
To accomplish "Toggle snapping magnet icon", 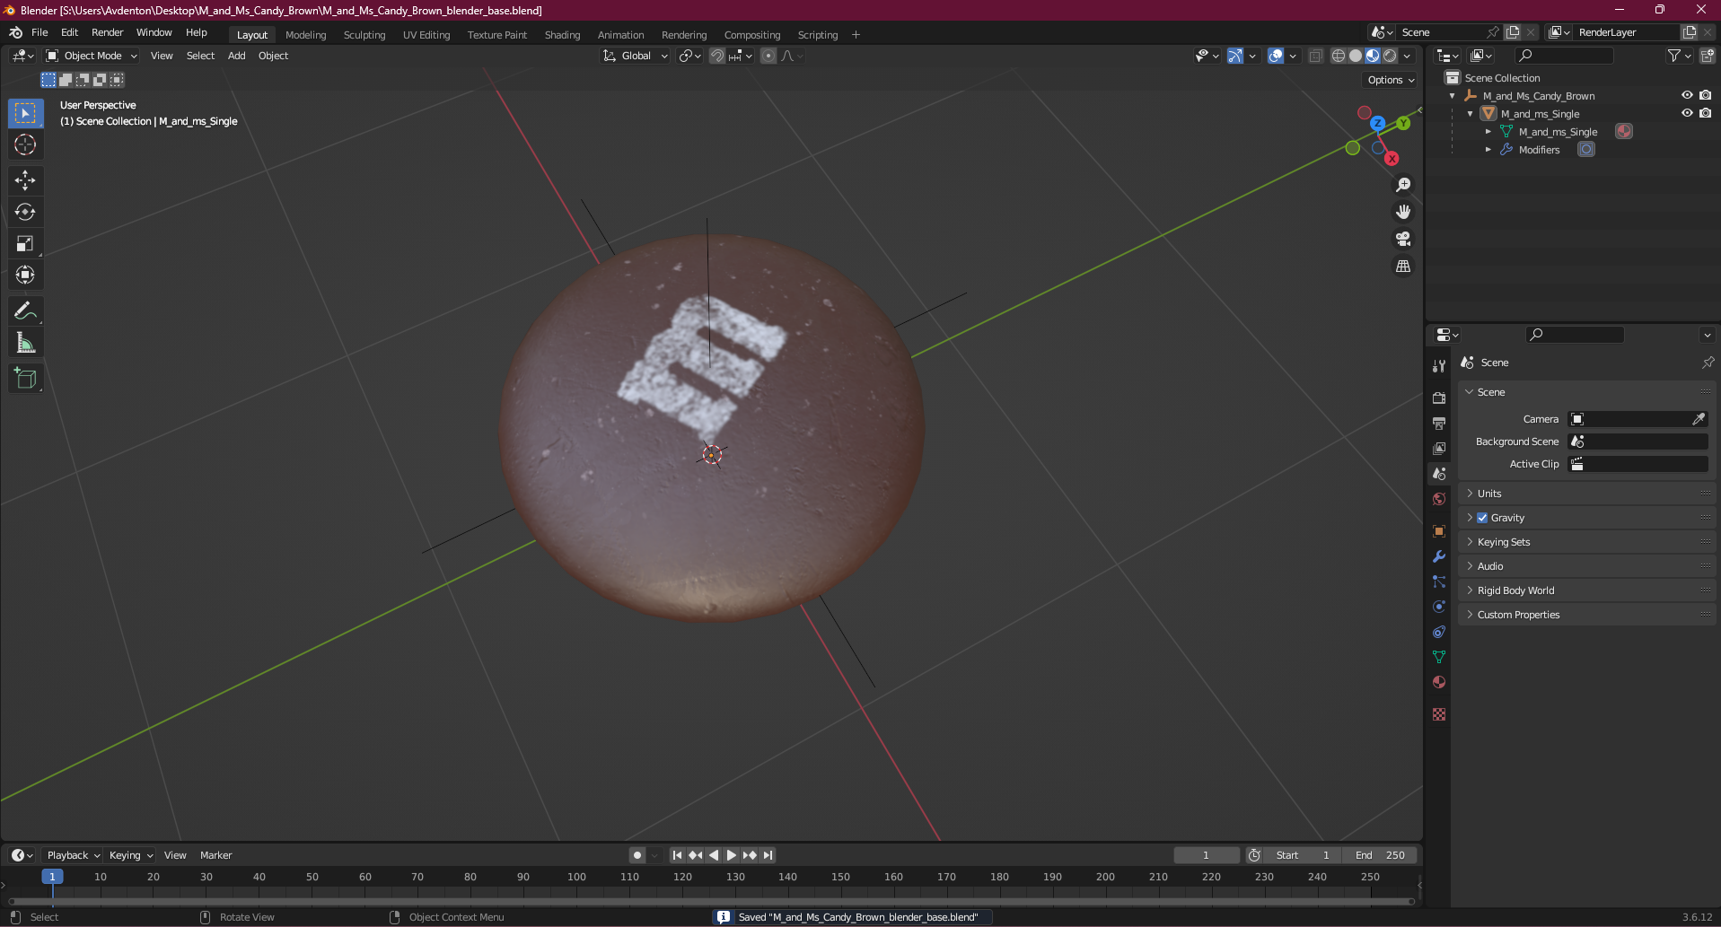I will pyautogui.click(x=717, y=56).
